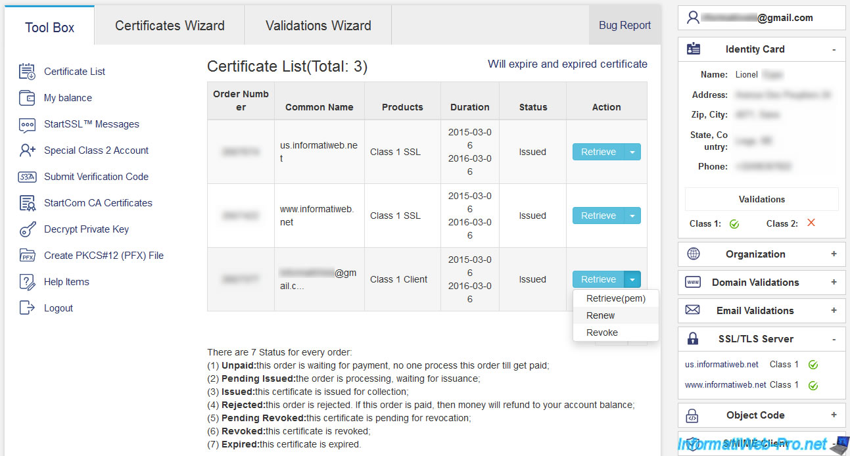Click the Help Items question icon
This screenshot has width=850, height=456.
tap(27, 282)
